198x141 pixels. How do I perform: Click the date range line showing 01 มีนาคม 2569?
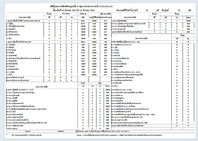(x=74, y=10)
